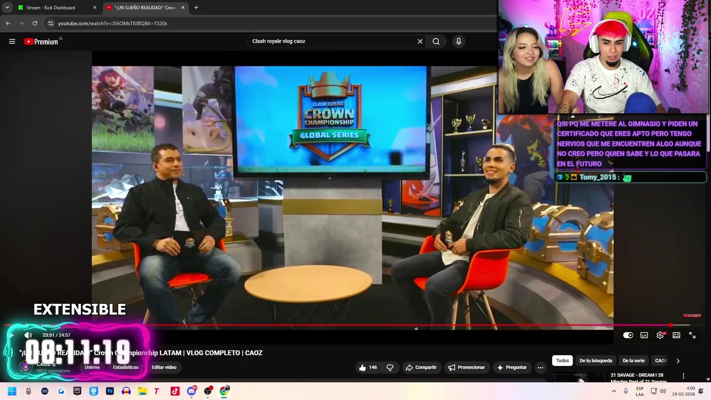Open Estadísticas for the video
Viewport: 711px width, 400px height.
(126, 367)
